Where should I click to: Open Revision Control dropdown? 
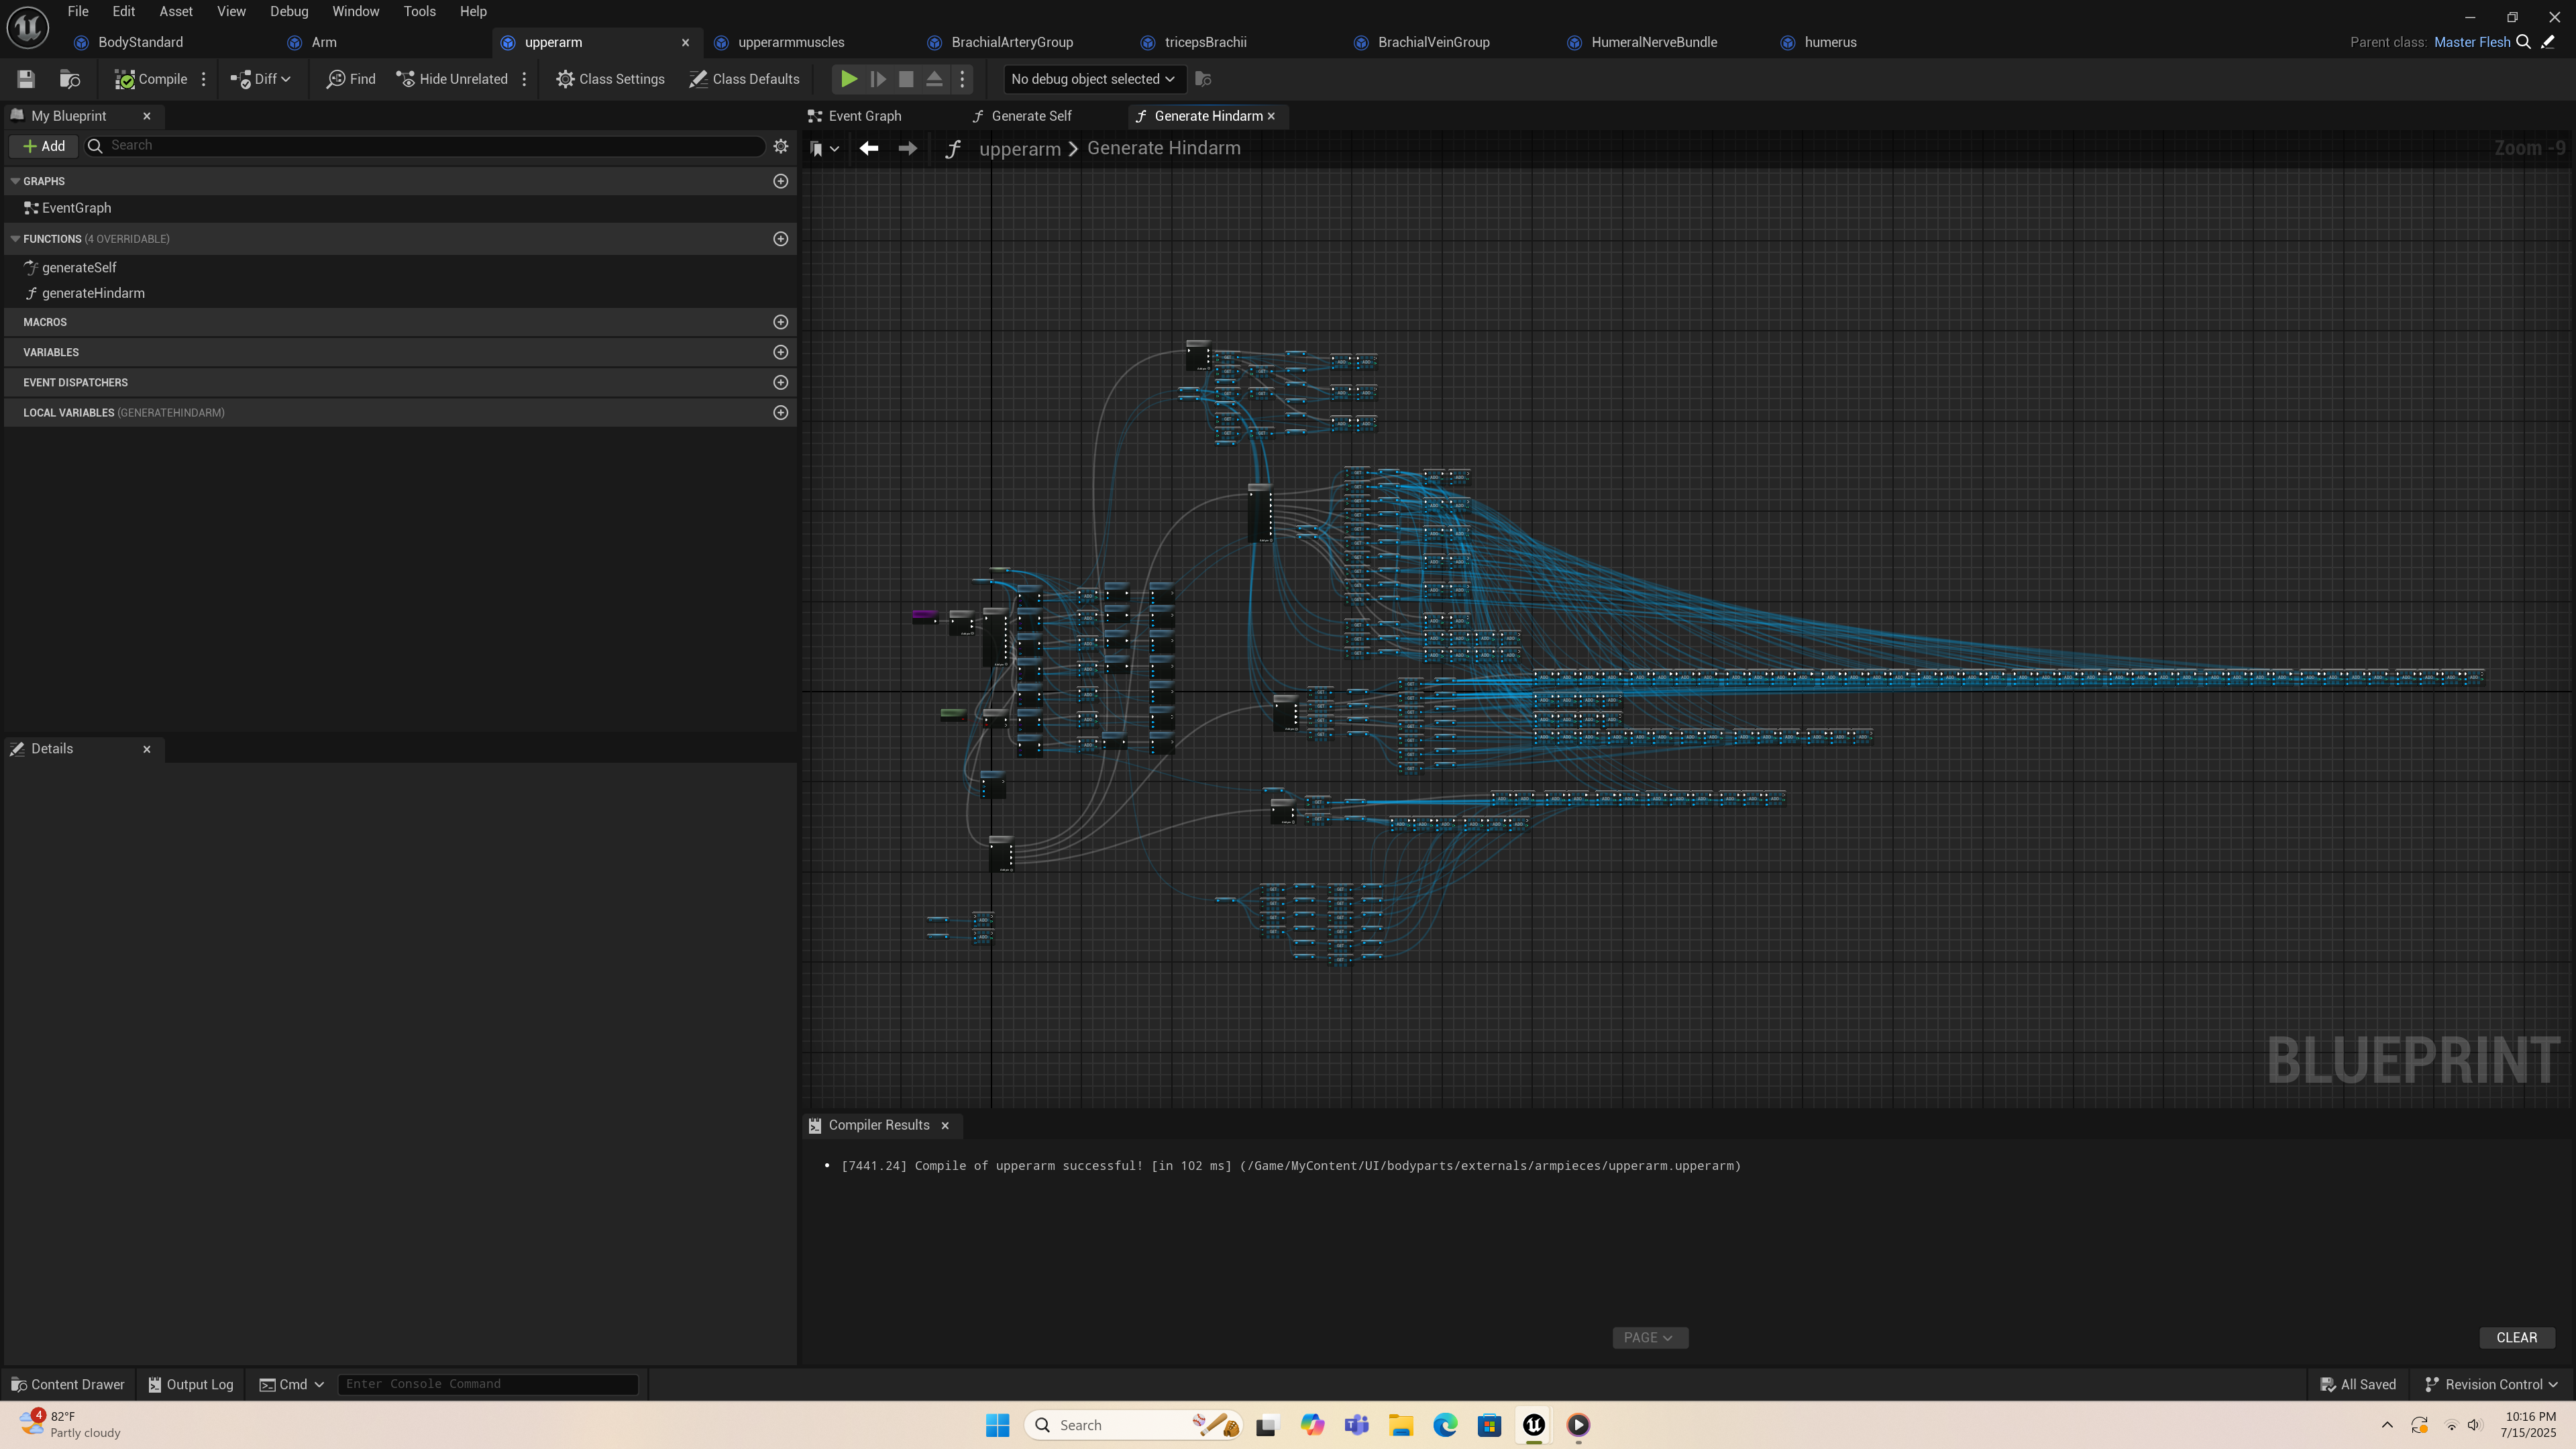(x=2491, y=1385)
